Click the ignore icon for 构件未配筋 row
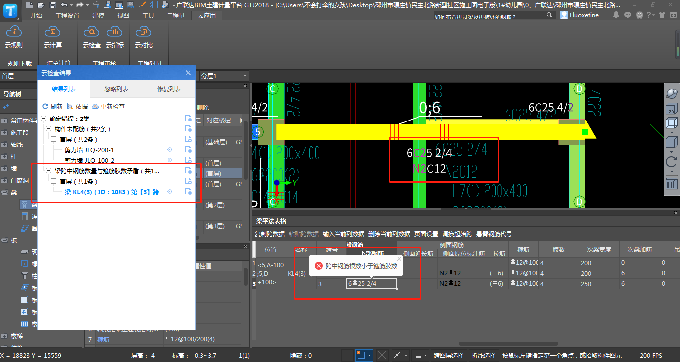680x362 pixels. (188, 129)
